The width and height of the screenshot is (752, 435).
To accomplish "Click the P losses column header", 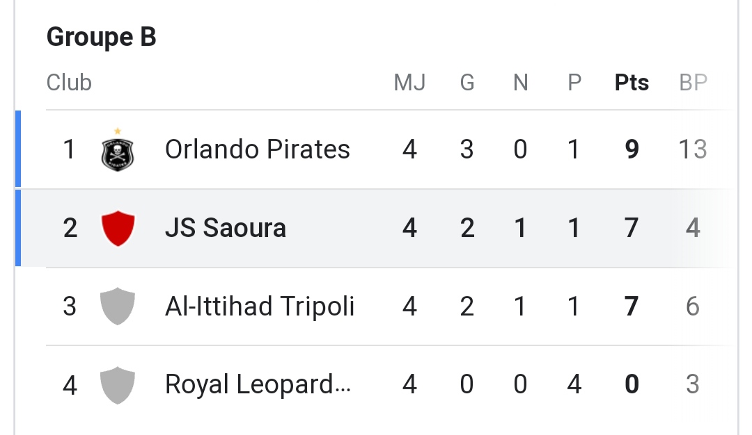I will coord(574,83).
